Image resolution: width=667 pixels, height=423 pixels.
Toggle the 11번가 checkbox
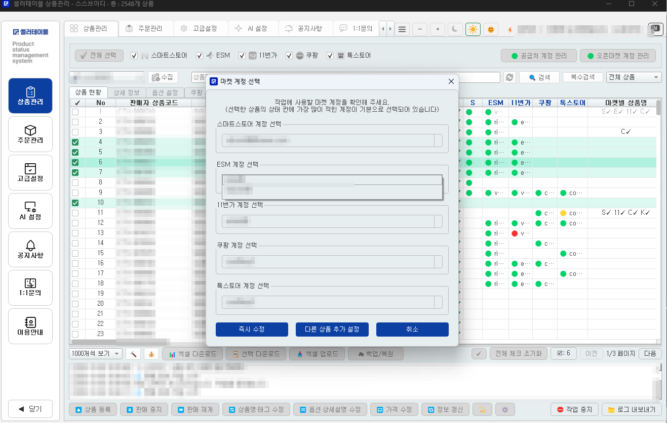(242, 56)
